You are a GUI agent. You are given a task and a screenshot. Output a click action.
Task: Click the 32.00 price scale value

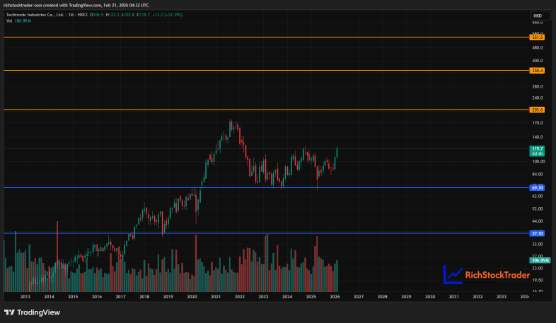pos(538,245)
